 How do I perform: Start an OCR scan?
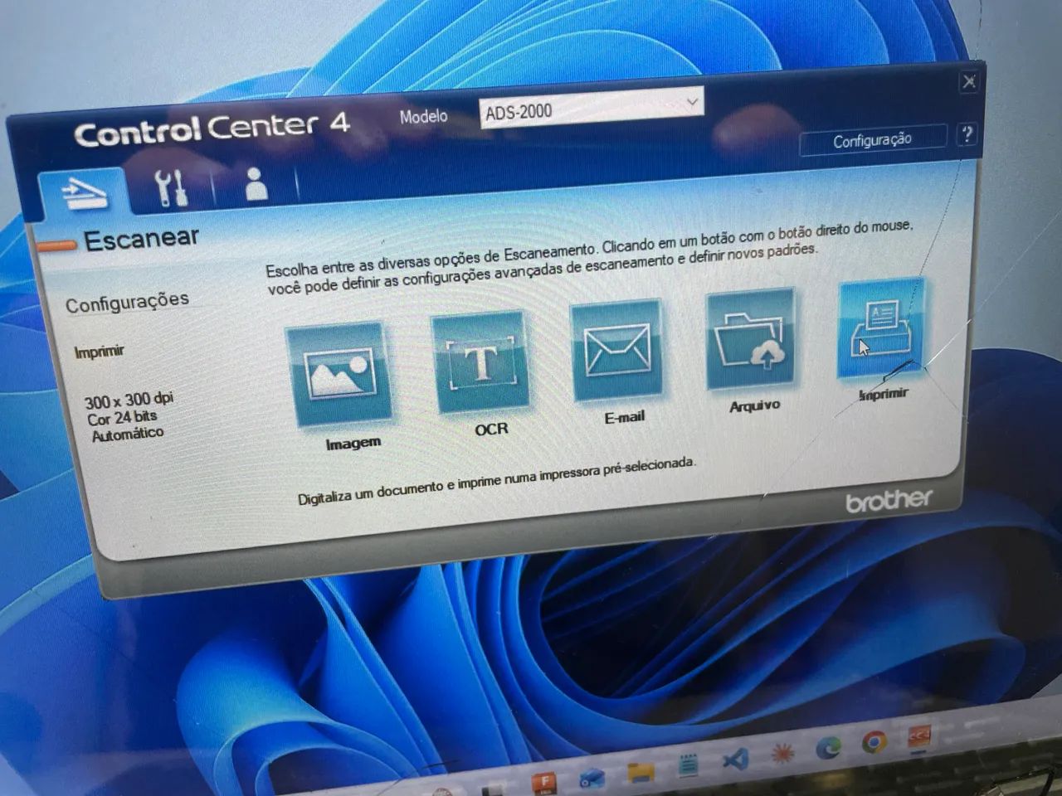[x=480, y=362]
